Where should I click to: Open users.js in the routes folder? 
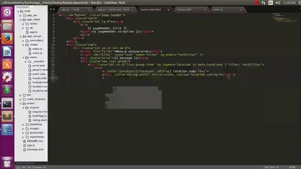(37, 53)
